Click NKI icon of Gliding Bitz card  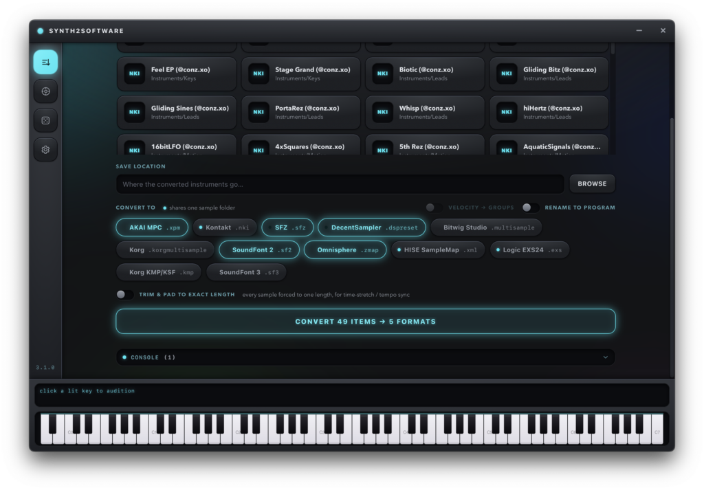pyautogui.click(x=506, y=74)
